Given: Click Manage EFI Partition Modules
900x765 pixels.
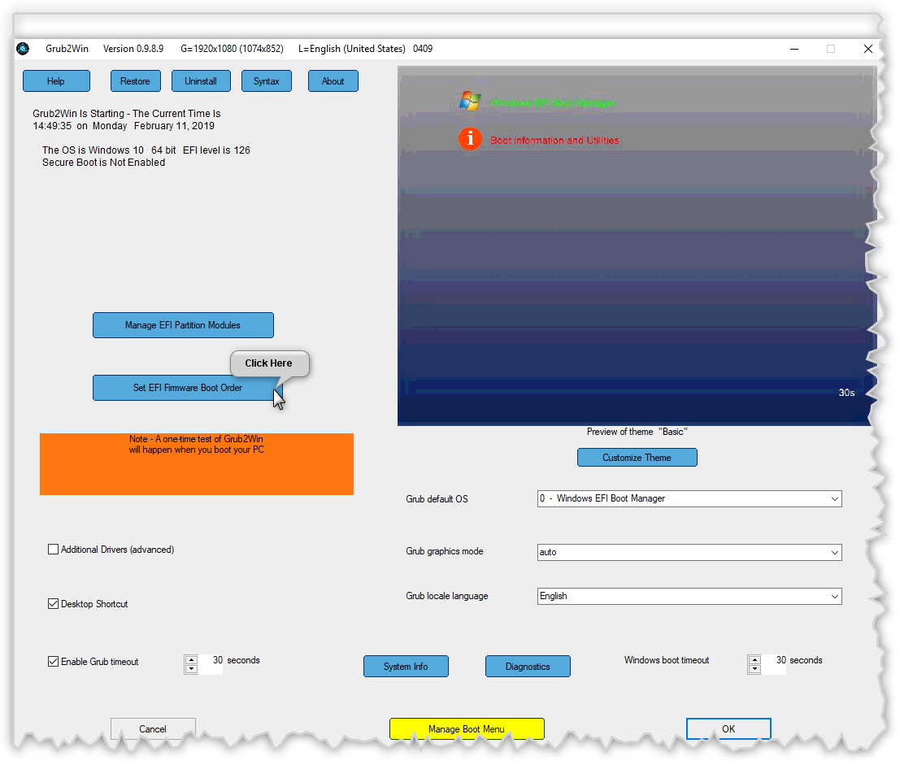Looking at the screenshot, I should (x=183, y=325).
